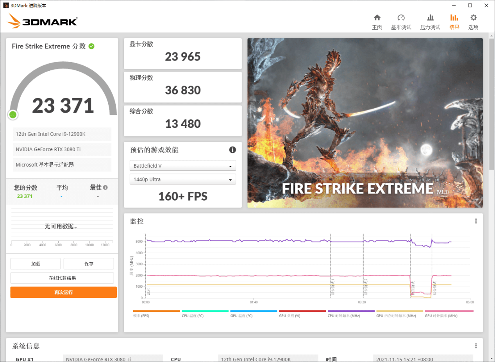Click the orange run again button
This screenshot has height=362, width=495.
coord(63,292)
